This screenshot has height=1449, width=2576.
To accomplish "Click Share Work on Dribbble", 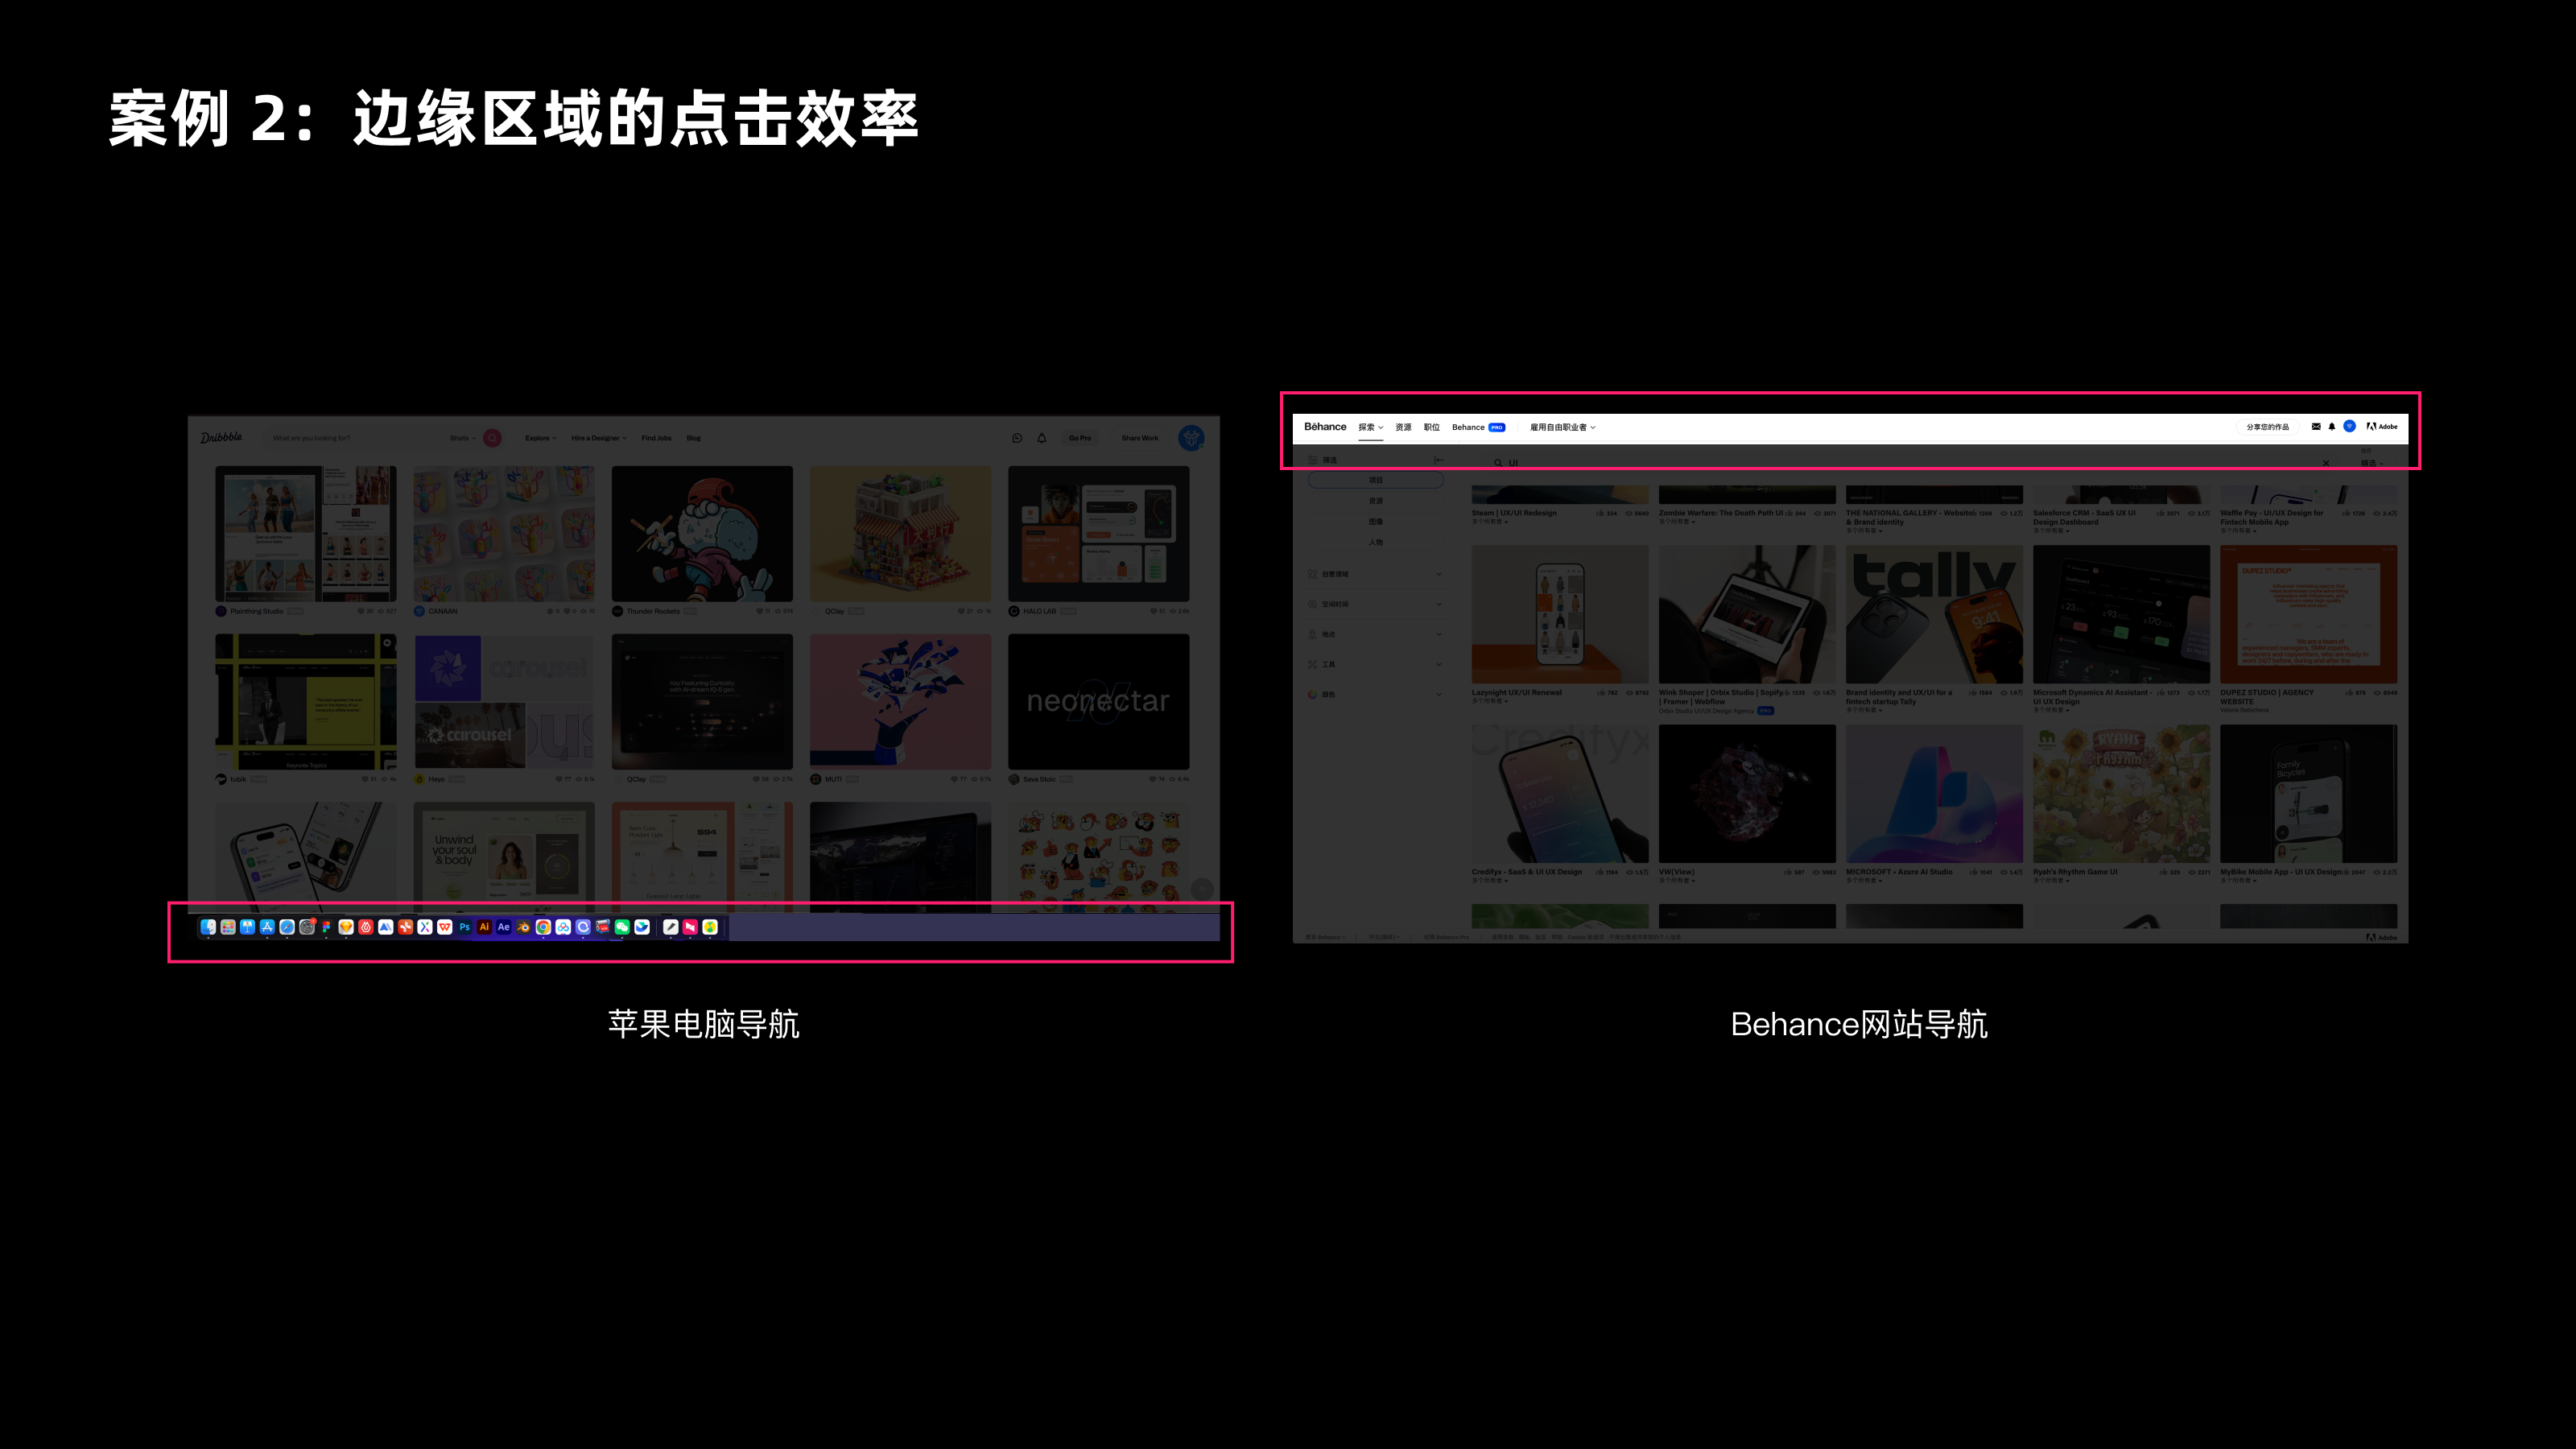I will click(1140, 438).
